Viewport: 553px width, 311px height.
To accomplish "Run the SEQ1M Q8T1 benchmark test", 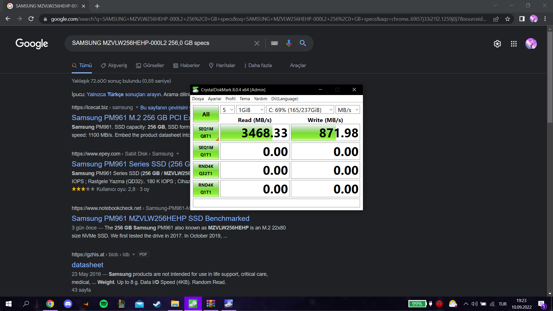I will tap(206, 132).
